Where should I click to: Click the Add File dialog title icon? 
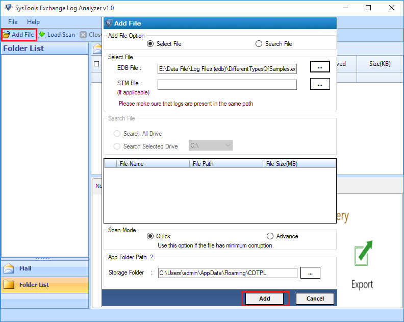click(109, 23)
